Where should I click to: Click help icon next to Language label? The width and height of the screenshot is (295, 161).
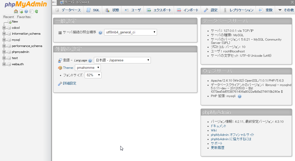tap(90, 61)
